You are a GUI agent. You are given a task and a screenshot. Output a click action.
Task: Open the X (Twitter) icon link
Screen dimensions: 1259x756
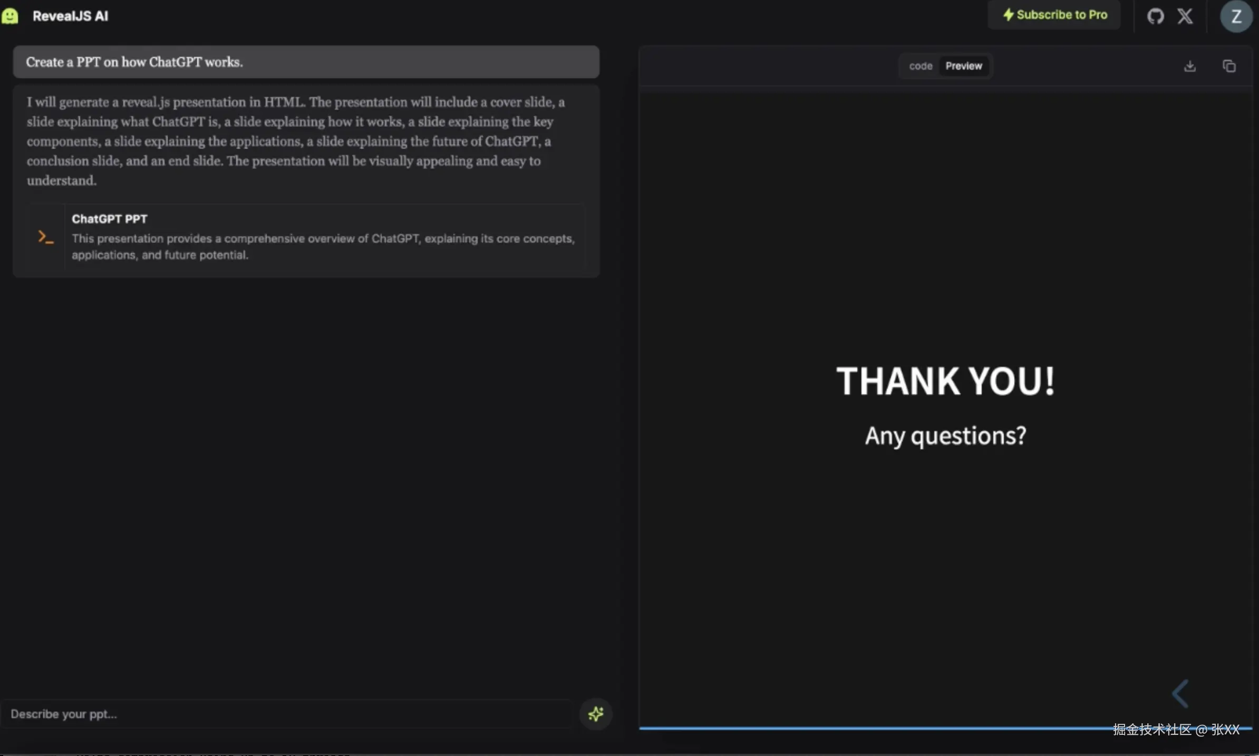tap(1185, 16)
